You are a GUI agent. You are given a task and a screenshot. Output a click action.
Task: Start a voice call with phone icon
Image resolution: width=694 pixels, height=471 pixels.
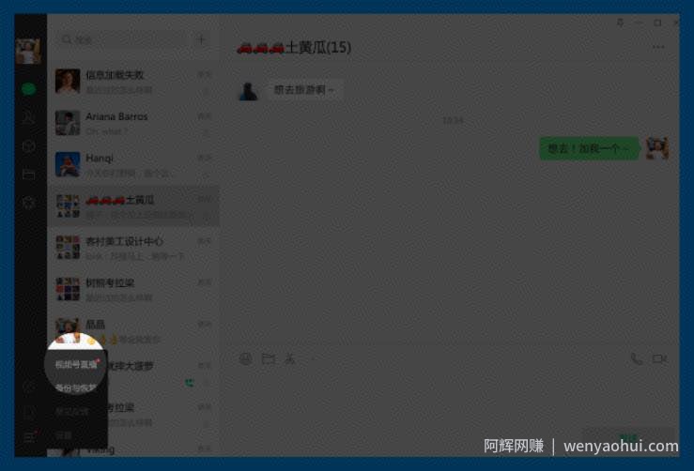click(637, 358)
